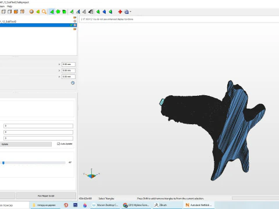Open the Help menu
Viewport: 279px width, 209px height.
point(9,6)
